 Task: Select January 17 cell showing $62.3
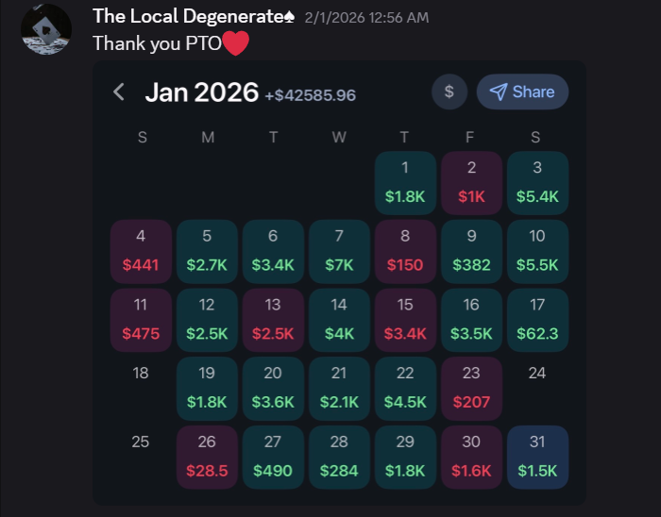(x=537, y=320)
